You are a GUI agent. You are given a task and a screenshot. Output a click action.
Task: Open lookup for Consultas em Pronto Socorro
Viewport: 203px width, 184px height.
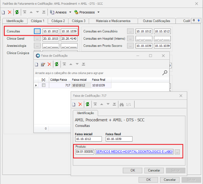[x=131, y=46]
